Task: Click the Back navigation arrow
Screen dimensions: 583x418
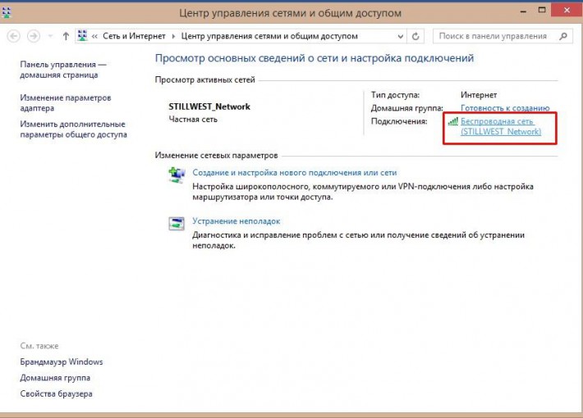Action: [x=14, y=36]
